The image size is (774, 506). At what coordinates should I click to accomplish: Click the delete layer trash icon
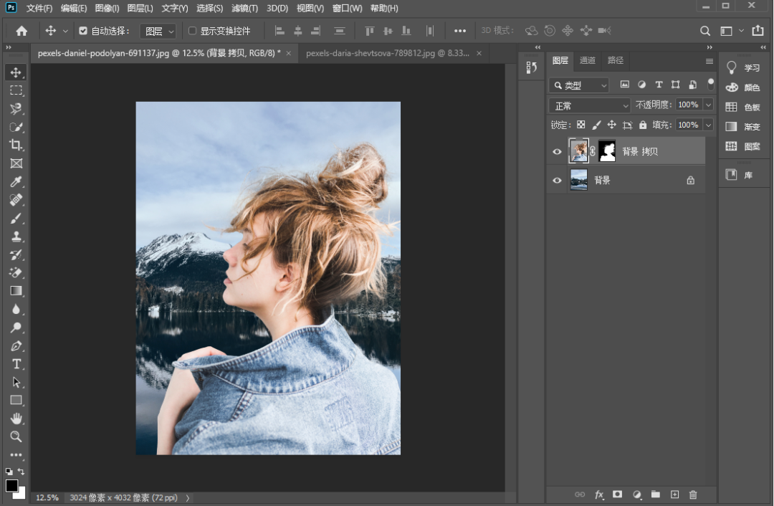point(693,495)
